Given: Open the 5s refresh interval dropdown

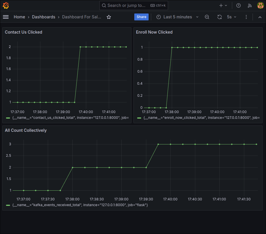Looking at the screenshot, I should click(x=232, y=17).
